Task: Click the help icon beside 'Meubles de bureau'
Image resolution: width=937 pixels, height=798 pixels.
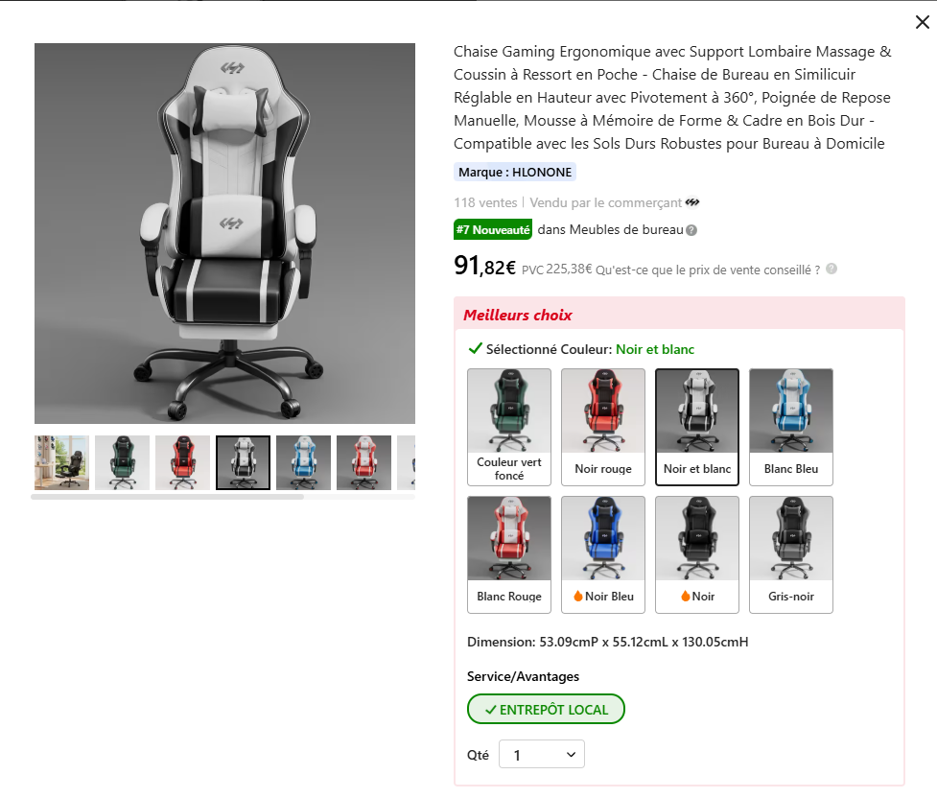Action: pos(691,230)
